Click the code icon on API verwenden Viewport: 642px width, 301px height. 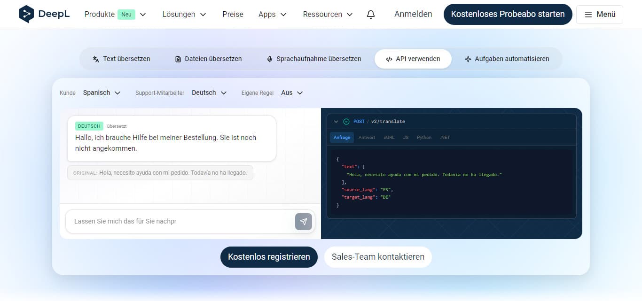coord(389,59)
